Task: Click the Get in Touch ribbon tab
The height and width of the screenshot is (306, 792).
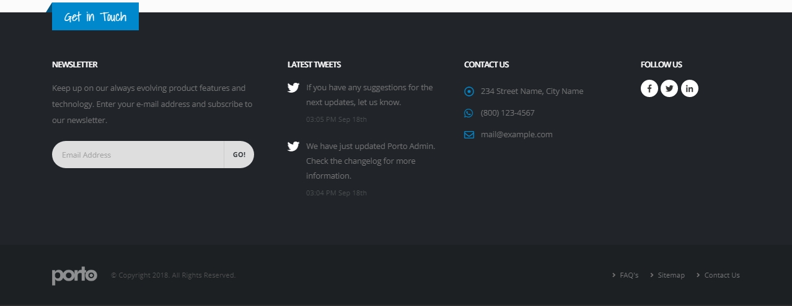Action: tap(95, 17)
